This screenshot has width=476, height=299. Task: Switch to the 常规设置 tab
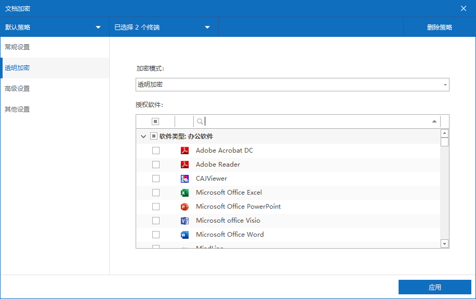17,47
